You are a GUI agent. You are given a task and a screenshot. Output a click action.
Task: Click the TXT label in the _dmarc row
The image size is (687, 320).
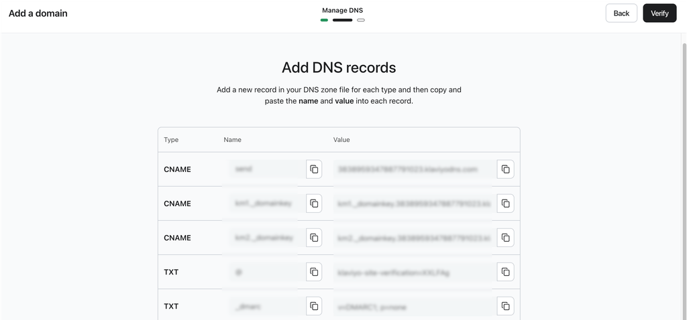(x=171, y=306)
